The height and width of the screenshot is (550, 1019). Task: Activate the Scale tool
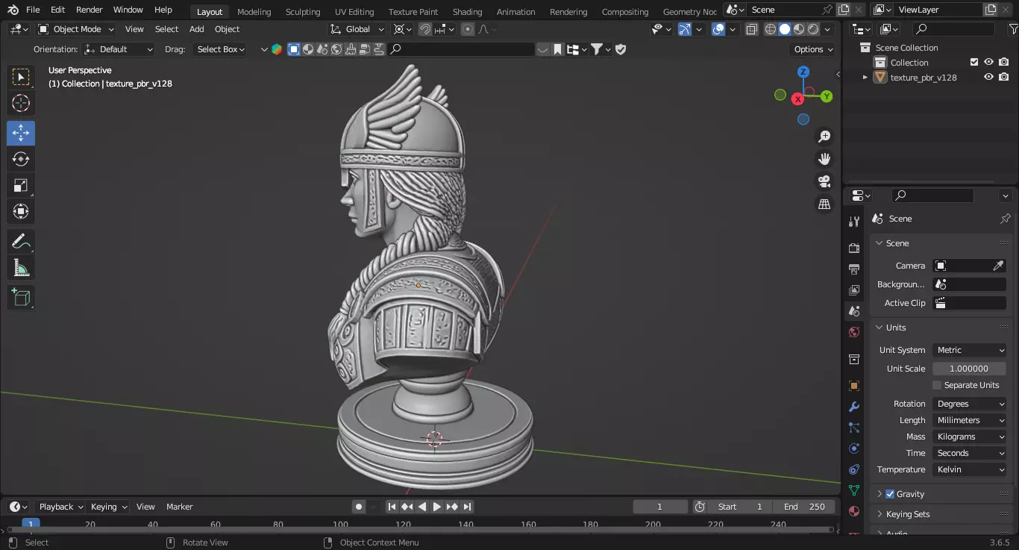tap(21, 185)
